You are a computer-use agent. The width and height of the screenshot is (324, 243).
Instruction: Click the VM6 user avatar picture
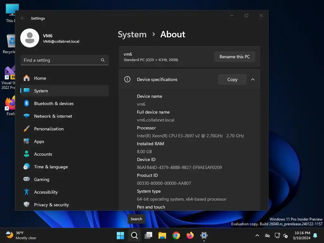30,38
